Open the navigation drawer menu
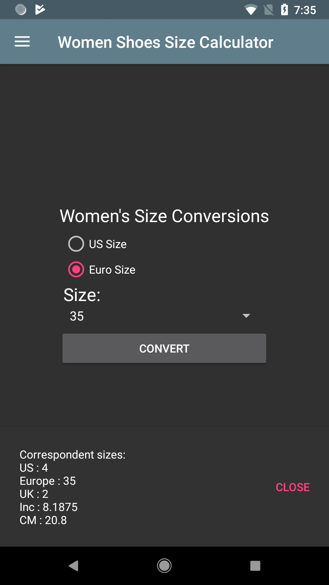 click(x=22, y=41)
